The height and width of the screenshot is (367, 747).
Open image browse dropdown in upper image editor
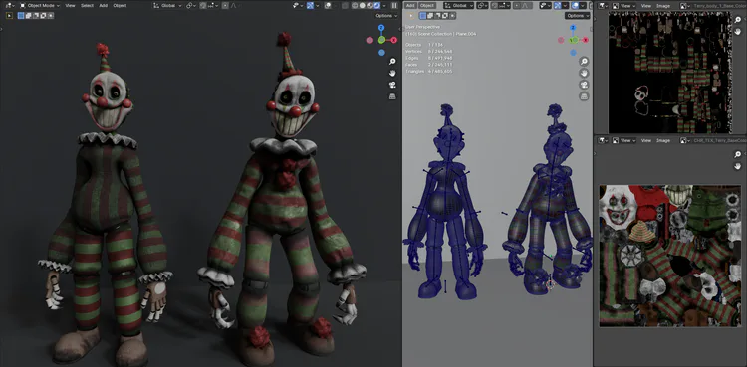coord(685,6)
